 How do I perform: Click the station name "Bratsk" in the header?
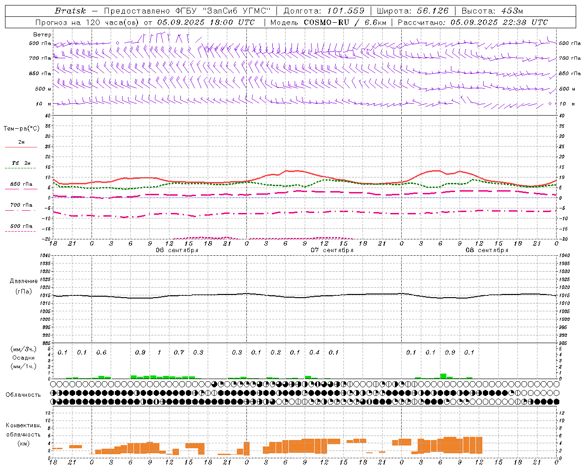coord(70,11)
